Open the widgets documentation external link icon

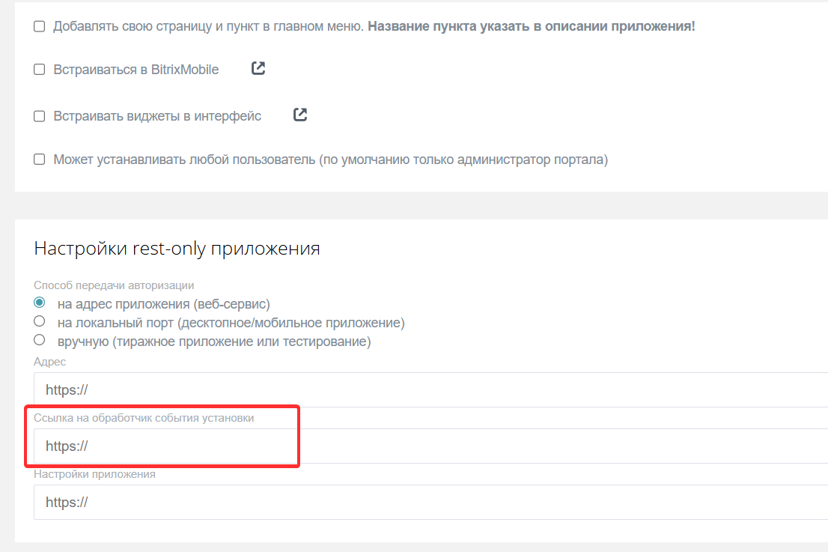tap(300, 115)
